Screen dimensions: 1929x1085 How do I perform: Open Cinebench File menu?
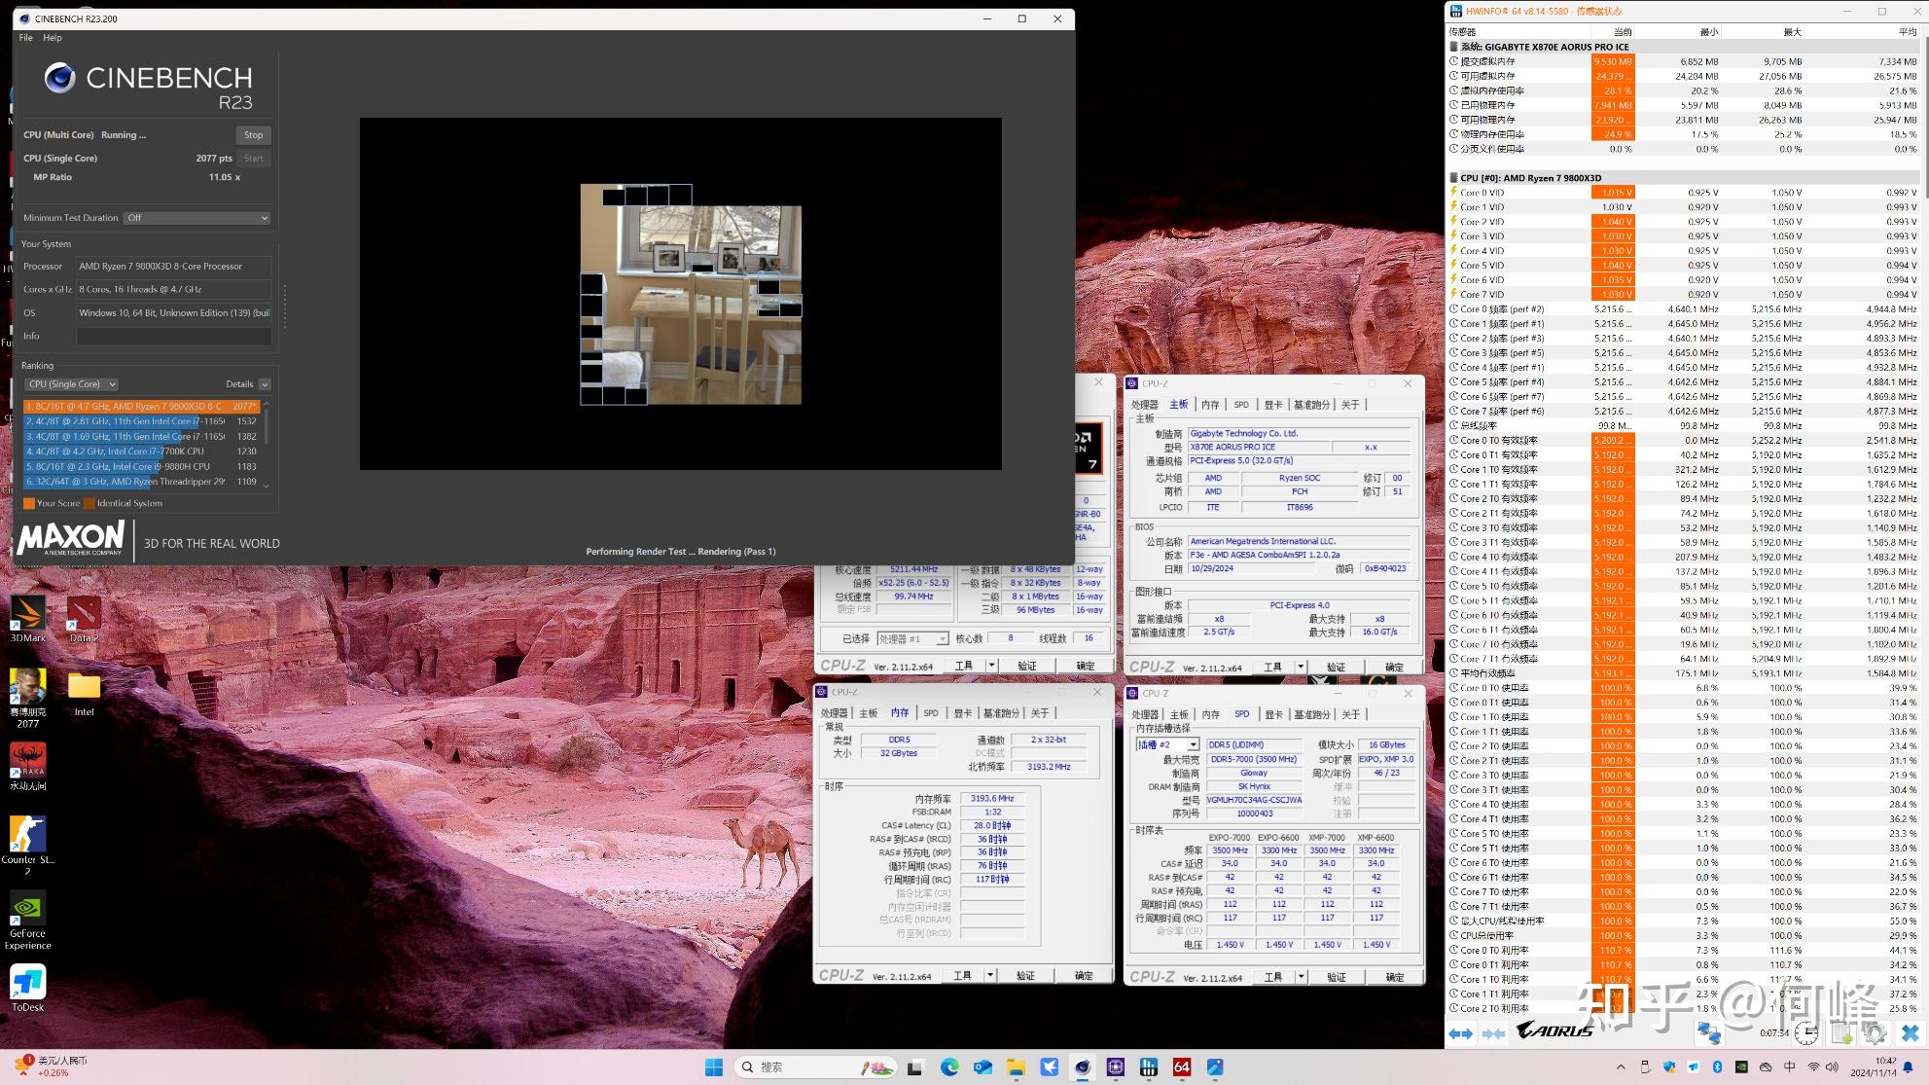[x=26, y=38]
